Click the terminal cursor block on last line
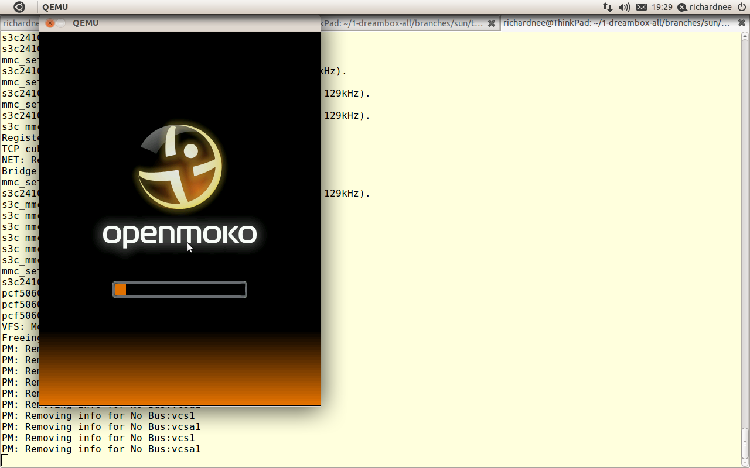 pos(5,460)
